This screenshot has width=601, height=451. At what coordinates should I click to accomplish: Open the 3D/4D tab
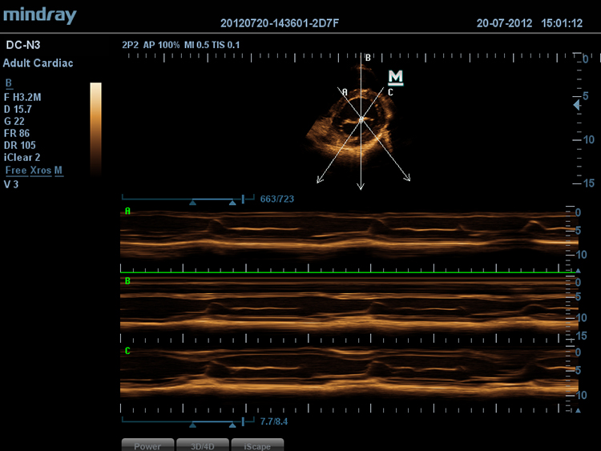(x=202, y=445)
